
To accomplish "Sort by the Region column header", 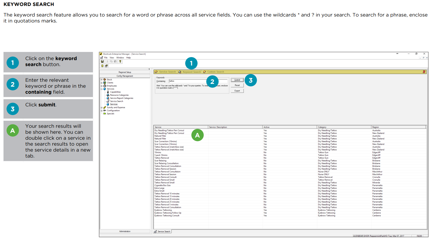I will coord(399,127).
